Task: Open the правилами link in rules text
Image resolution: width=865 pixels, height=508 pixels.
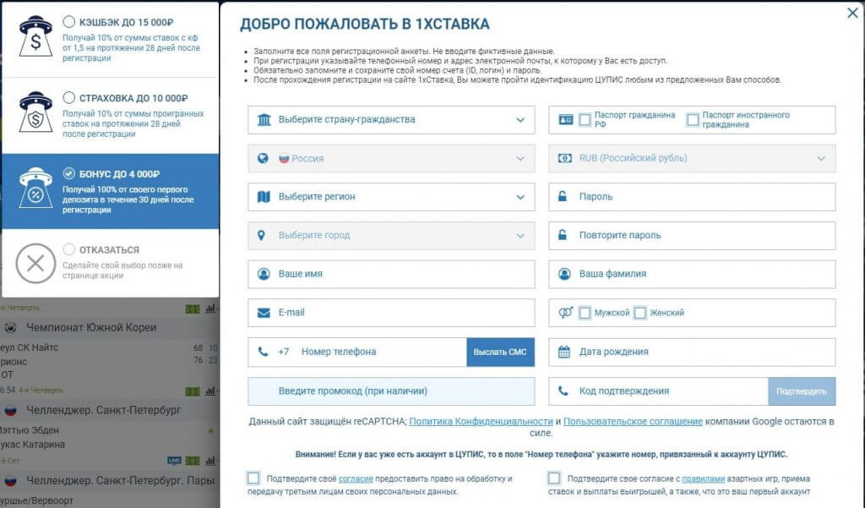Action: [704, 478]
